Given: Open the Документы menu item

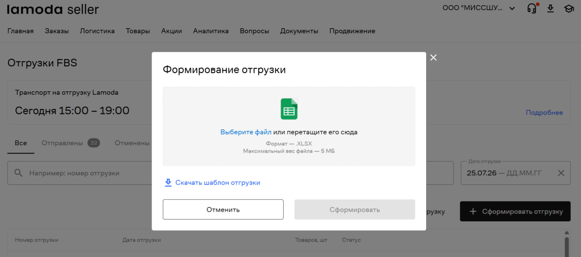Looking at the screenshot, I should (x=299, y=31).
